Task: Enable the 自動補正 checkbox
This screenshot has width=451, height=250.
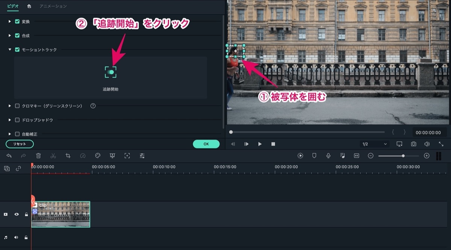Action: click(17, 134)
